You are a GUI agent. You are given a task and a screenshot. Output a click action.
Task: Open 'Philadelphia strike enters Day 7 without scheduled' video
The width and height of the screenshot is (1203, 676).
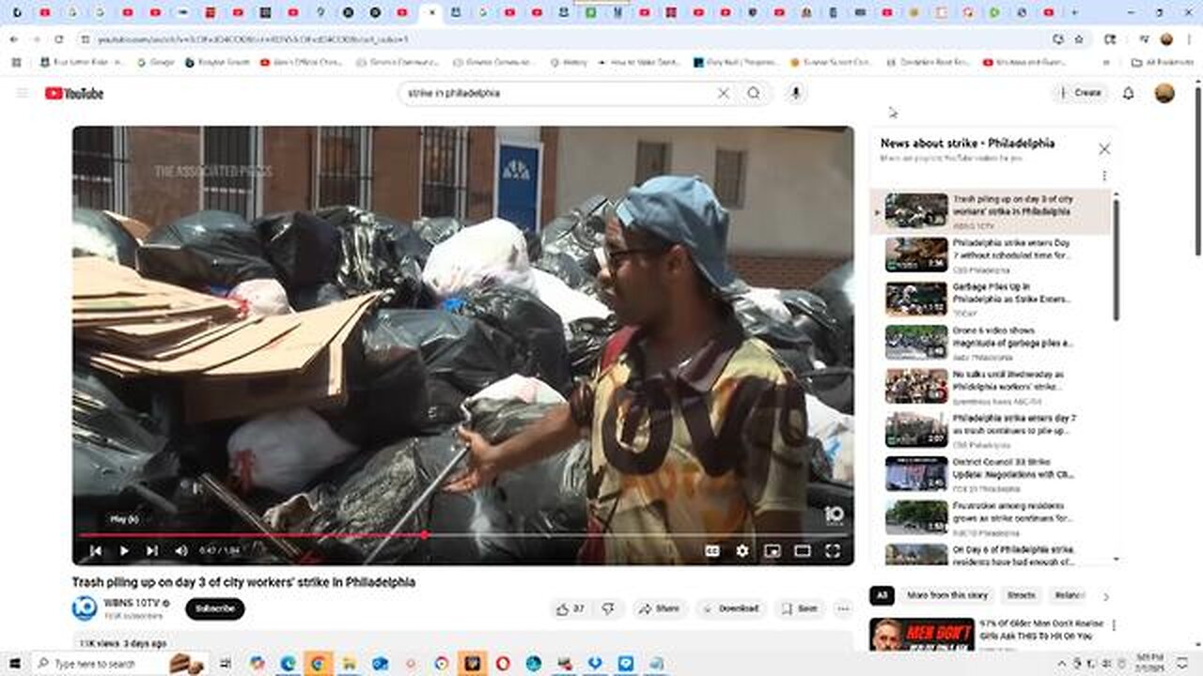tap(991, 254)
